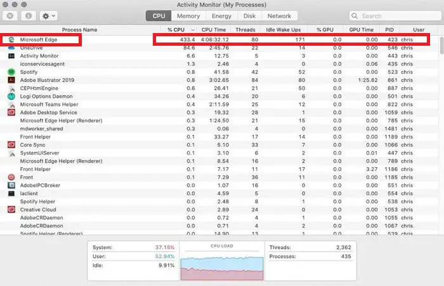
Task: Click the Creative Cloud icon
Action: pyautogui.click(x=11, y=210)
